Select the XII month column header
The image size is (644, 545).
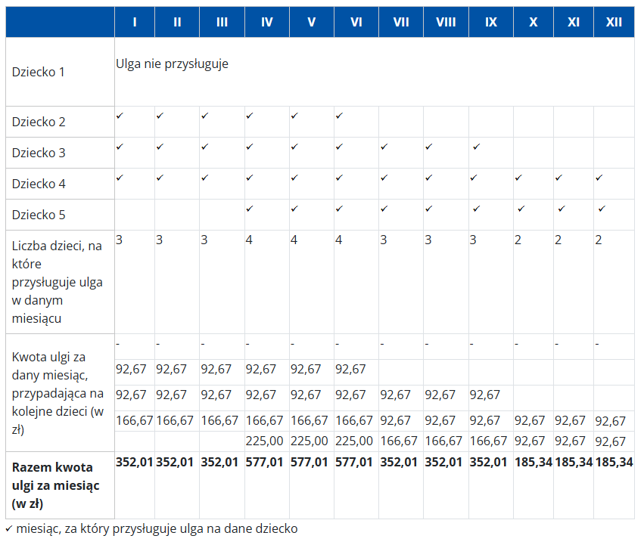(614, 22)
